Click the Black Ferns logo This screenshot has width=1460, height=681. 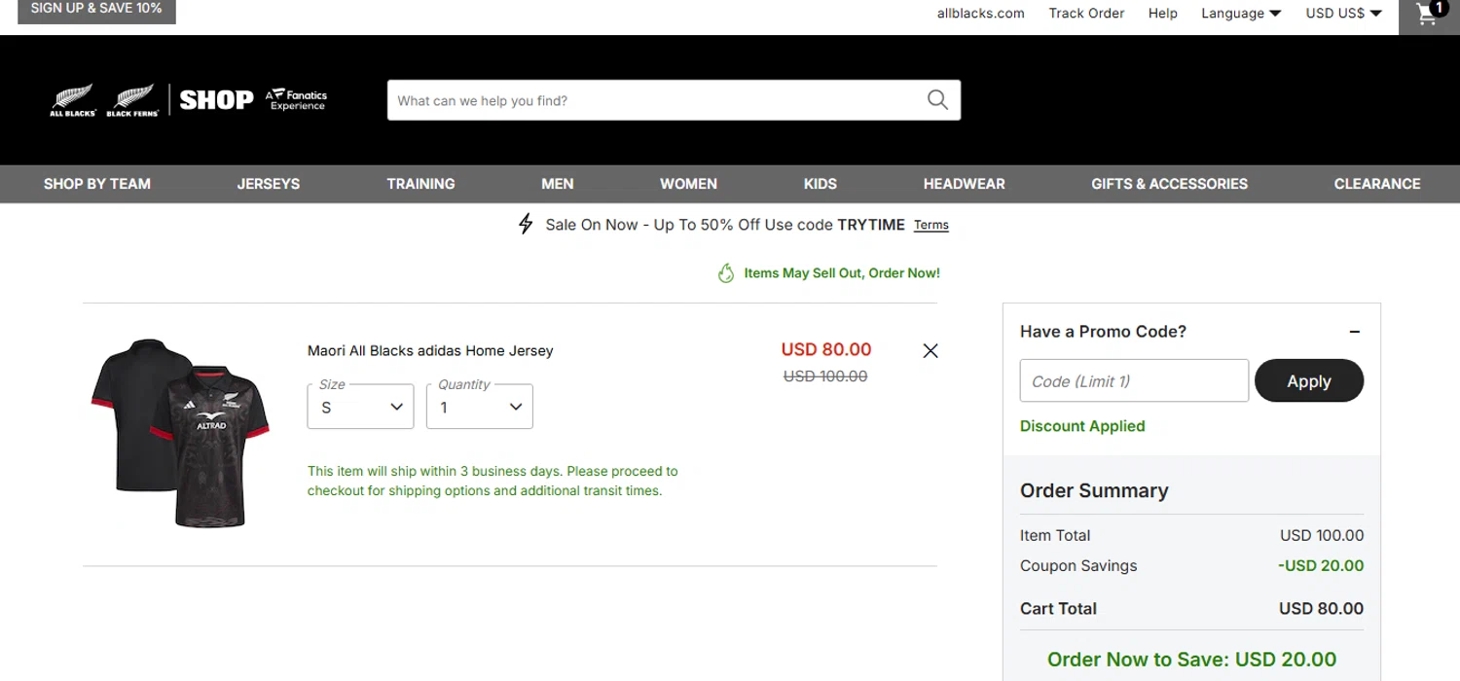(132, 100)
